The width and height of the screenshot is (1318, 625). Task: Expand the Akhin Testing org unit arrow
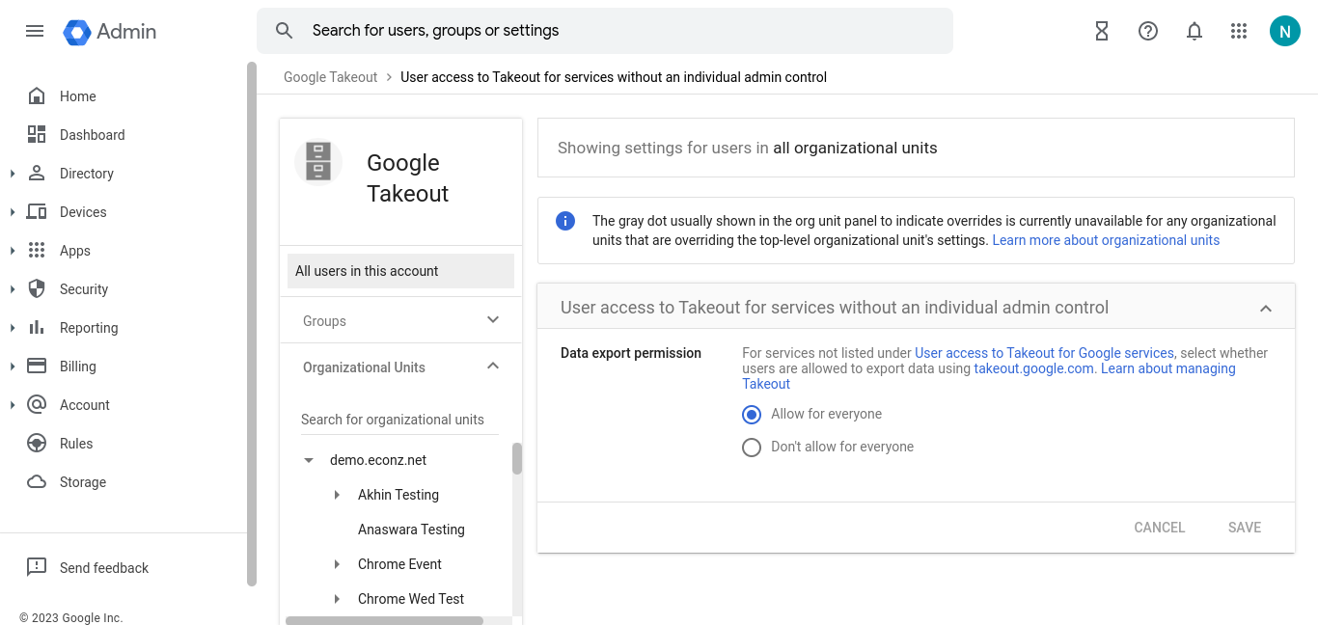[x=337, y=495]
